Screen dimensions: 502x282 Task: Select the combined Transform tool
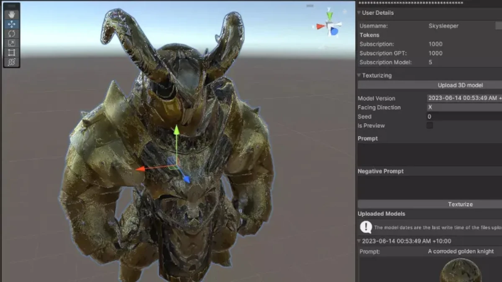click(12, 62)
